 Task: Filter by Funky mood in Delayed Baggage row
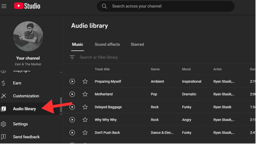coord(187,107)
